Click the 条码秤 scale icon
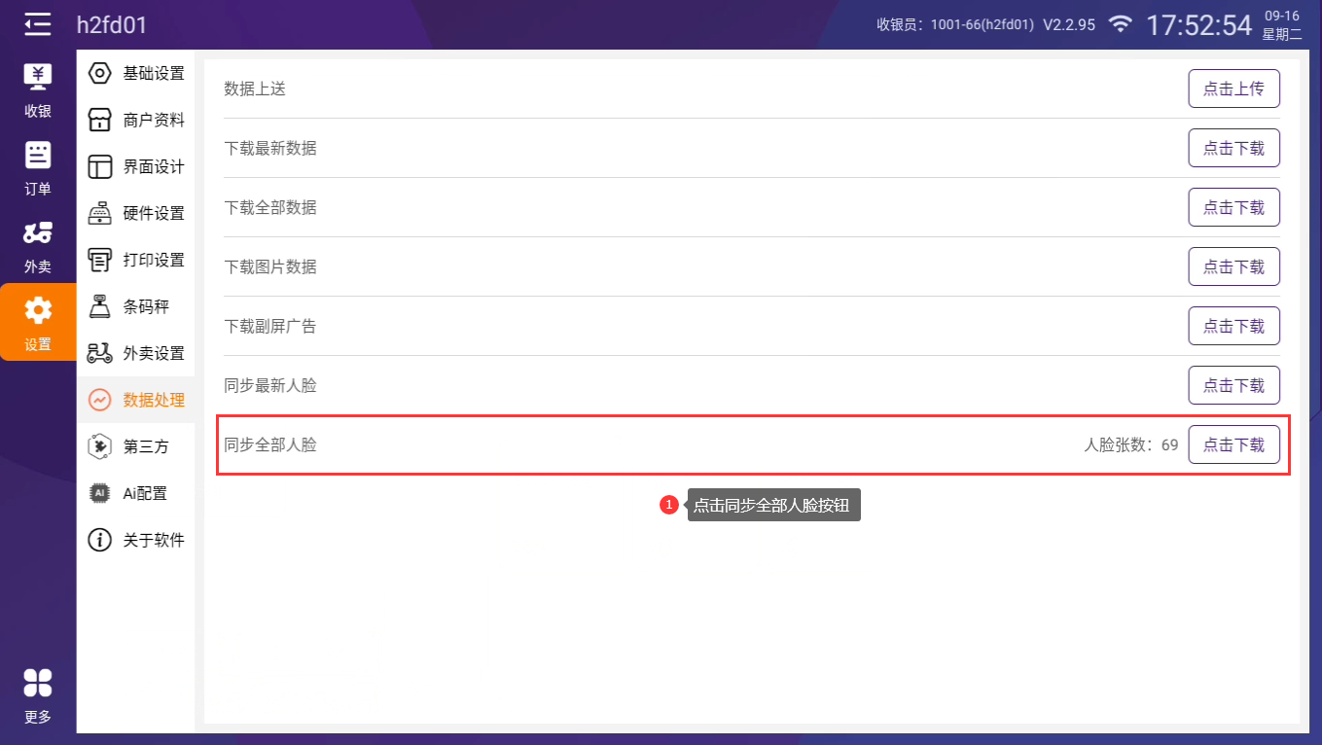Image resolution: width=1322 pixels, height=745 pixels. [99, 306]
